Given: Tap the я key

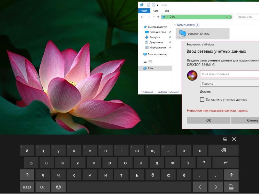Looking at the screenshot, I should point(43,175).
